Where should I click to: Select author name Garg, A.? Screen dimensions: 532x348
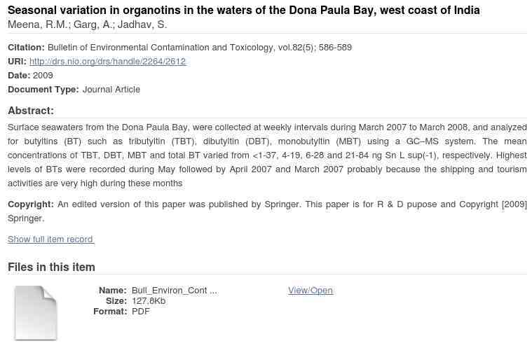(93, 25)
